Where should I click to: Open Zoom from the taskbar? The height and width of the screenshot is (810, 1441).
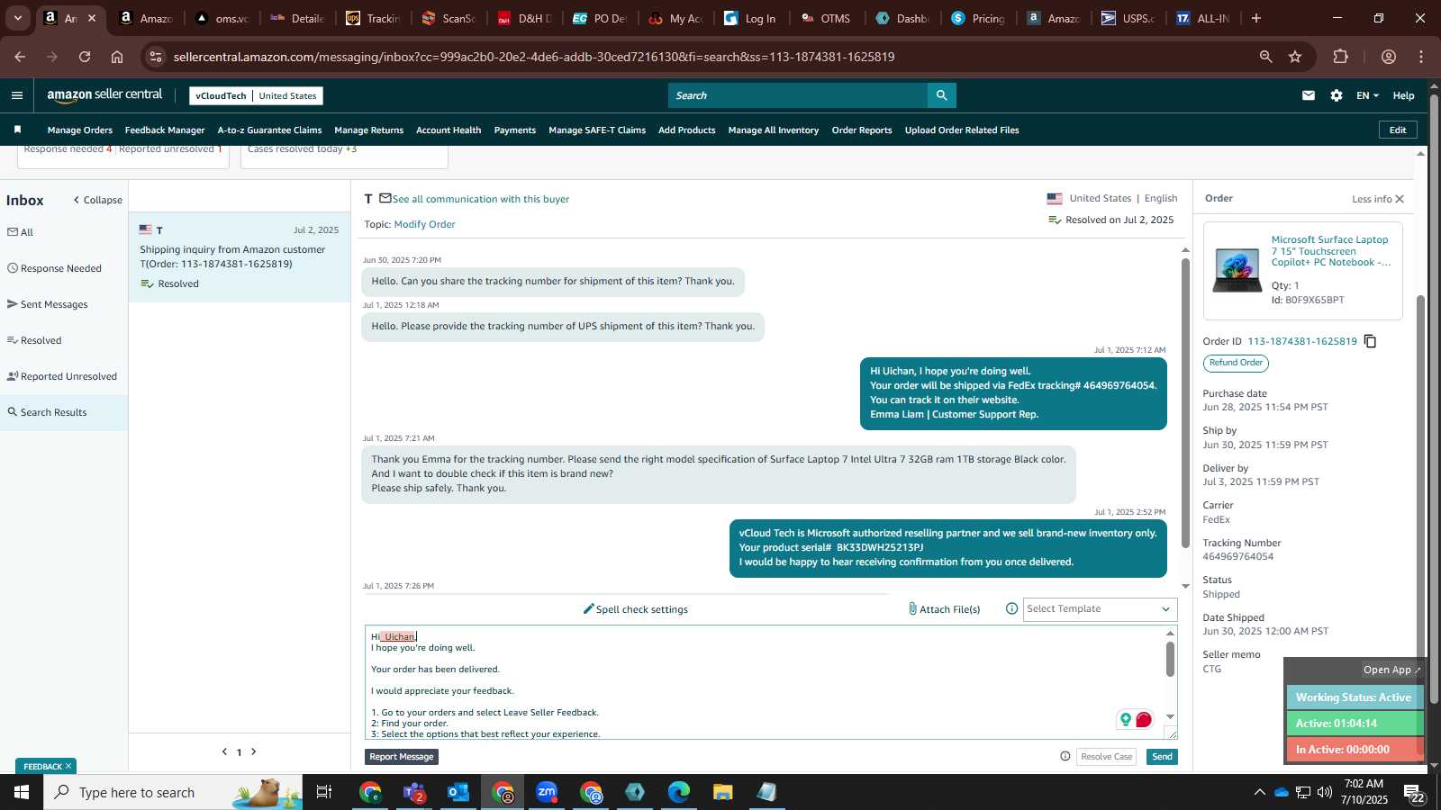click(547, 792)
